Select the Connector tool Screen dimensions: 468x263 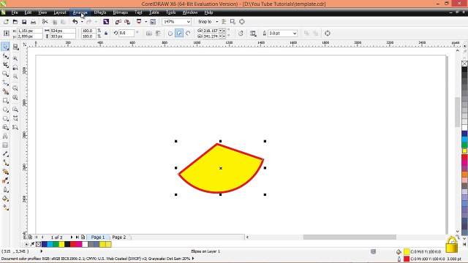point(5,163)
